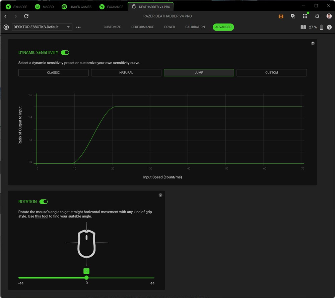Click the user profile avatar
The width and height of the screenshot is (335, 298).
click(329, 16)
